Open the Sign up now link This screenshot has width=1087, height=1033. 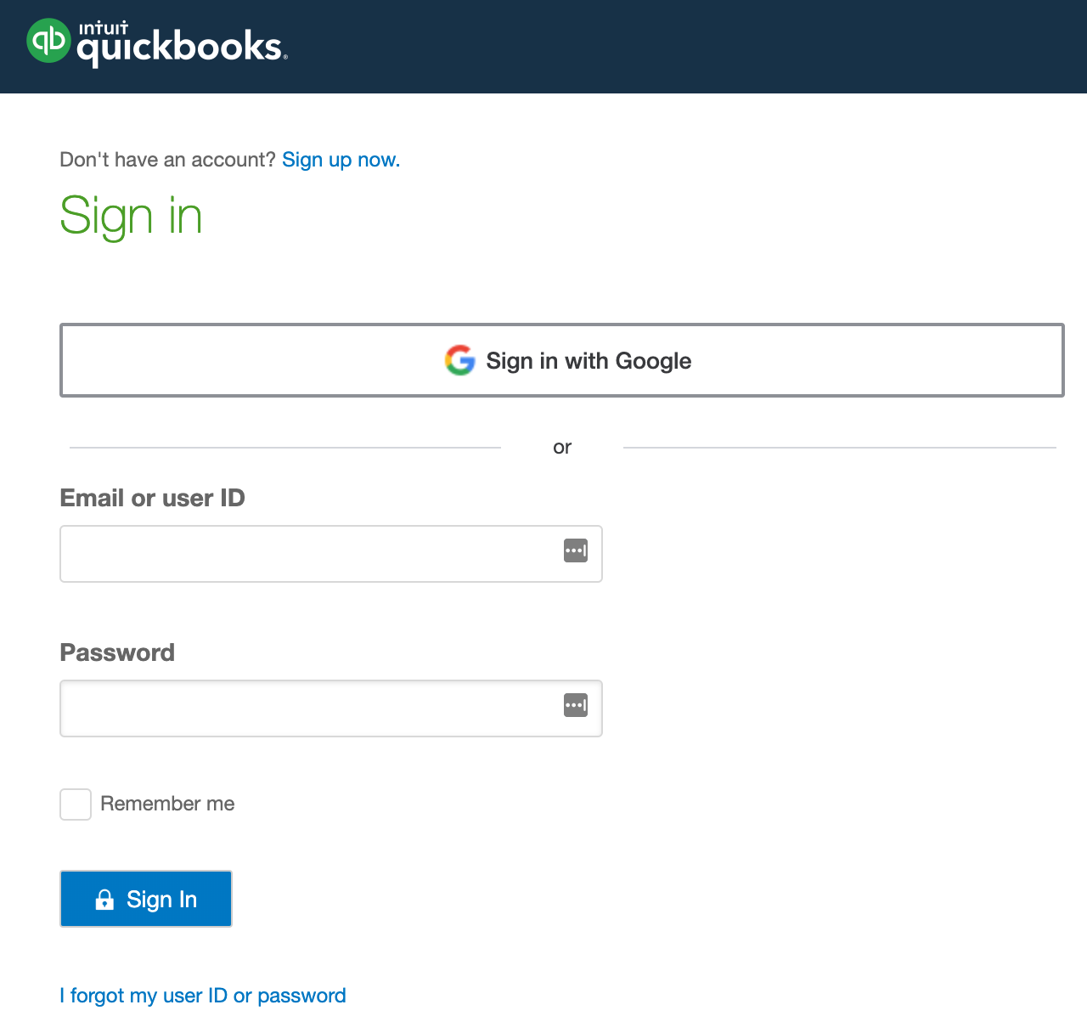(341, 160)
